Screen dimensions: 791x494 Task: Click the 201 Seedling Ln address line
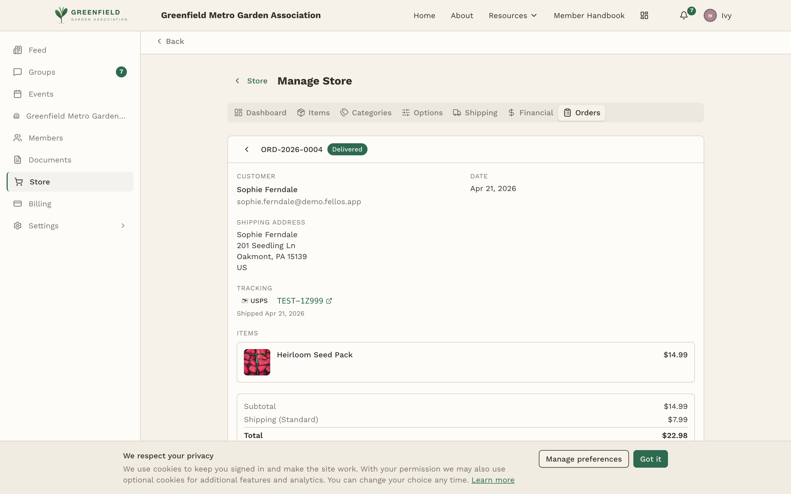pos(266,246)
